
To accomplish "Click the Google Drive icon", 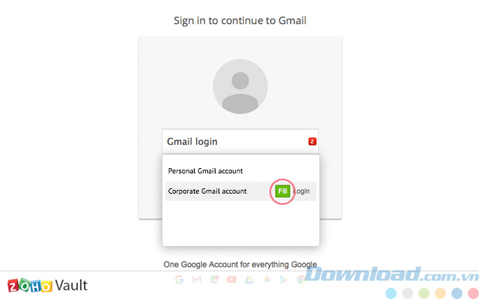I will pyautogui.click(x=249, y=280).
